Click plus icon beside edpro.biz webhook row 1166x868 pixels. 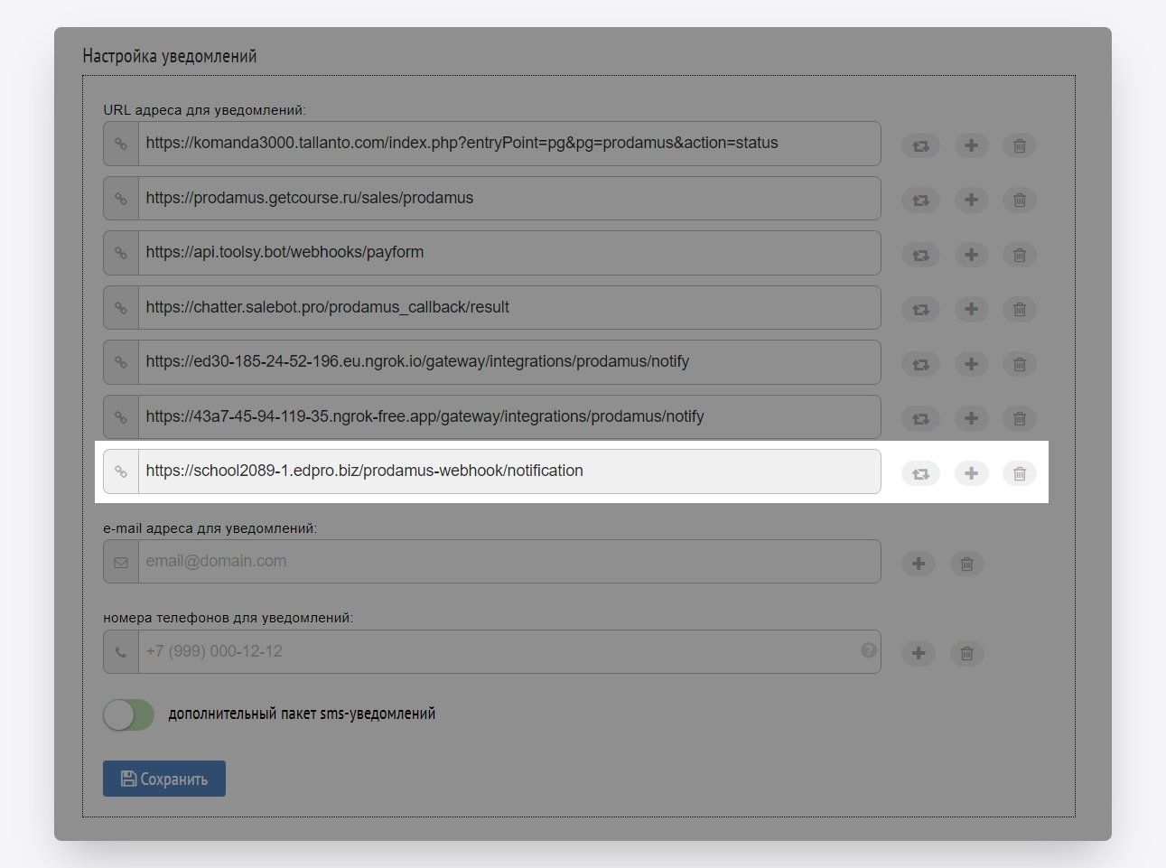pyautogui.click(x=971, y=473)
